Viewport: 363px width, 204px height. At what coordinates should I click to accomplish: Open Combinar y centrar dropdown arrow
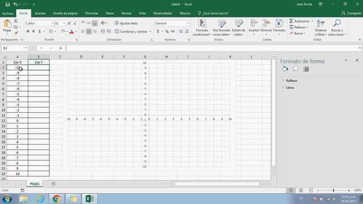150,32
